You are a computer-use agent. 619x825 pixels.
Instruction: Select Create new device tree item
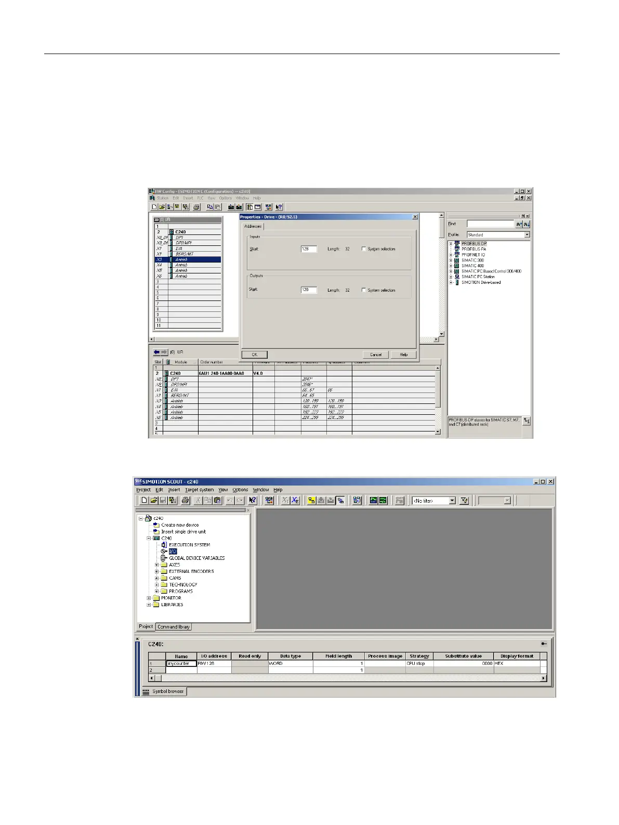point(180,525)
